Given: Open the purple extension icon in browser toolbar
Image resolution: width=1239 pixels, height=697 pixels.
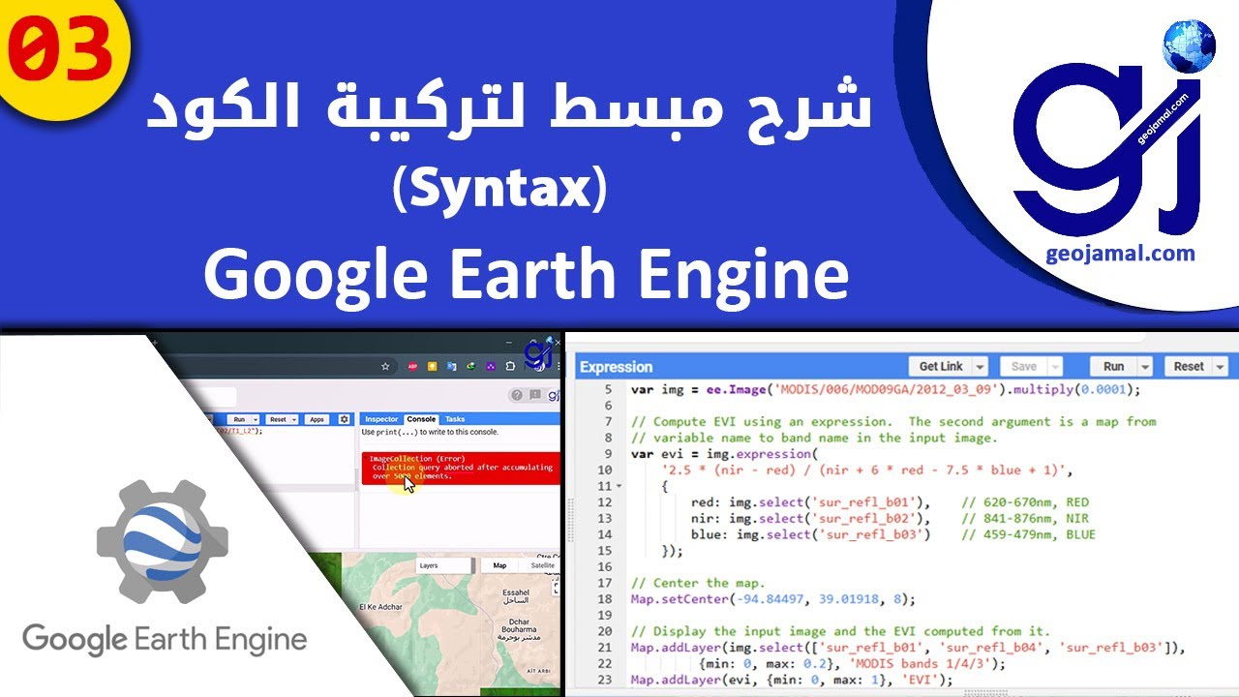Looking at the screenshot, I should coord(491,367).
